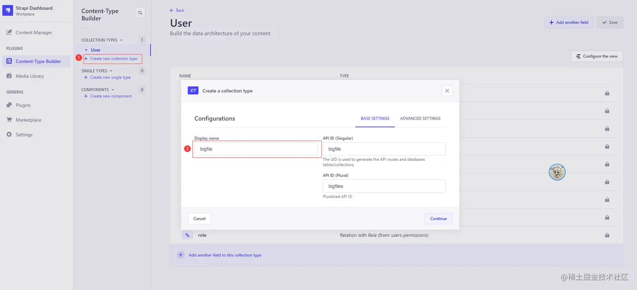Click Create new component link
The height and width of the screenshot is (290, 637).
108,96
